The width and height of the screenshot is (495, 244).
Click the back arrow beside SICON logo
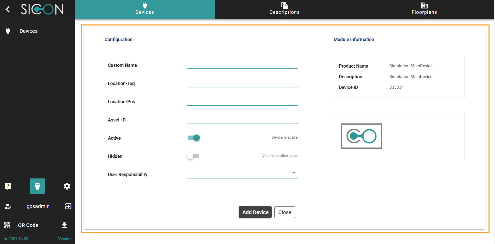[x=8, y=10]
